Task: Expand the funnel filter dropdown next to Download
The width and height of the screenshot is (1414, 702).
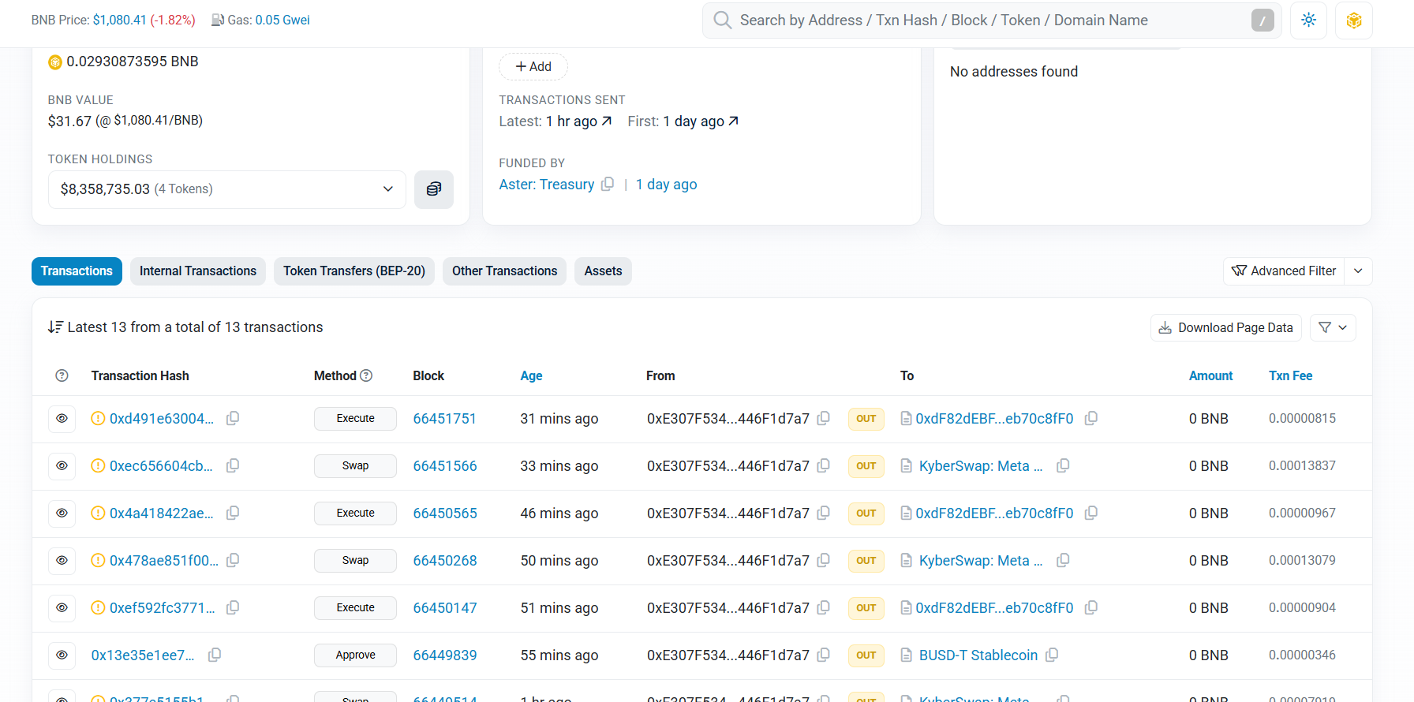Action: [x=1333, y=328]
